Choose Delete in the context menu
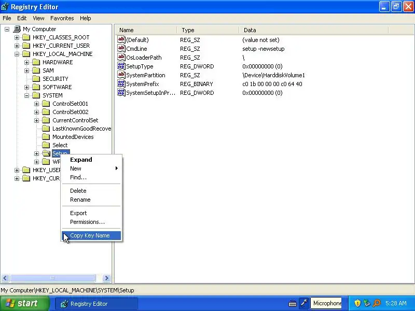This screenshot has height=311, width=415. click(x=91, y=191)
